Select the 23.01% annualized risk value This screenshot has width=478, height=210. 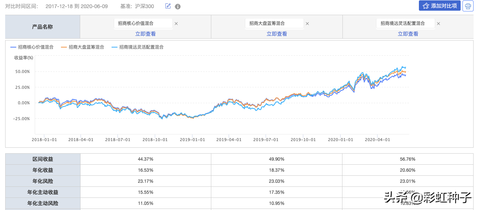[x=408, y=181]
